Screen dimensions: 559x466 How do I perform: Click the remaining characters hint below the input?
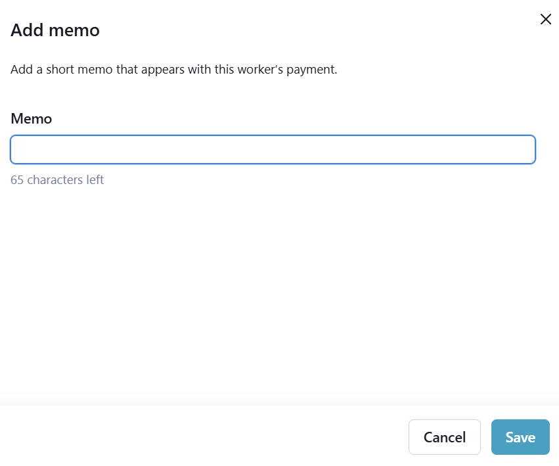click(x=57, y=179)
